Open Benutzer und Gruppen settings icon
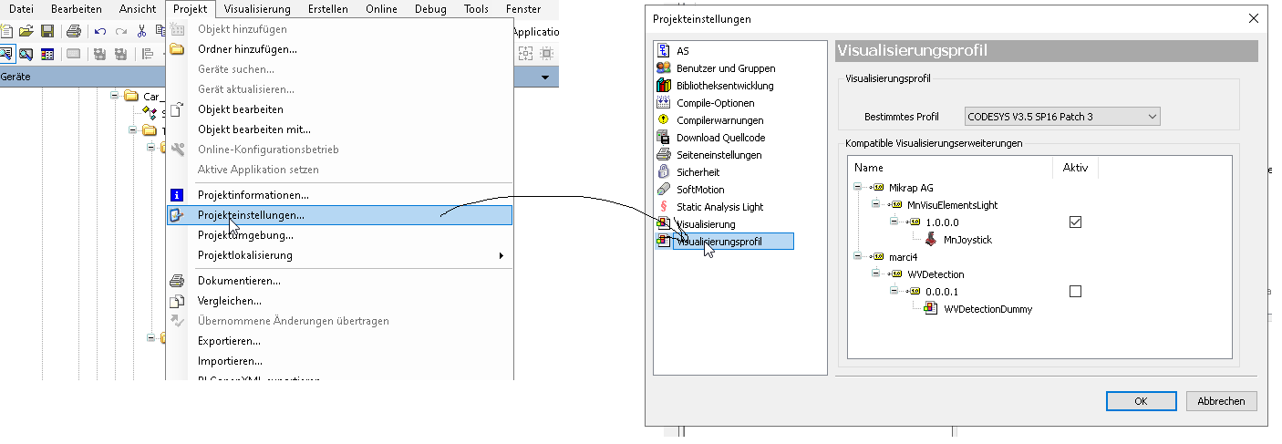The width and height of the screenshot is (1282, 444). coord(663,68)
